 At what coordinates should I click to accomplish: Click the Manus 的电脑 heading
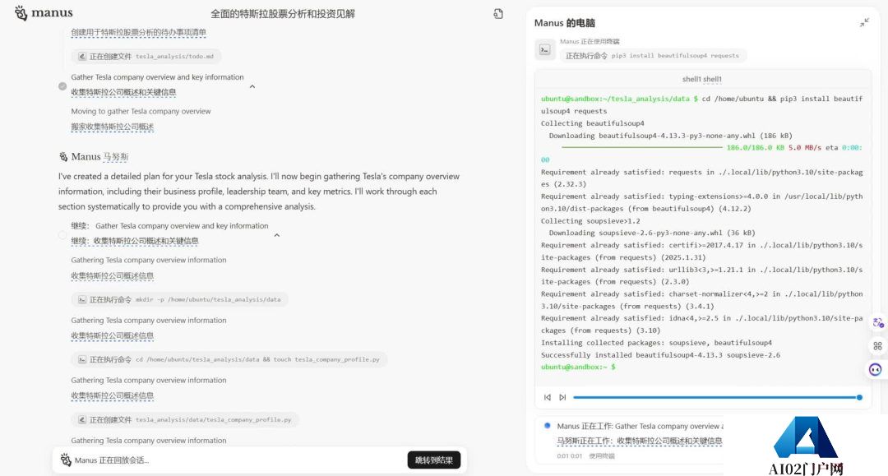(565, 23)
